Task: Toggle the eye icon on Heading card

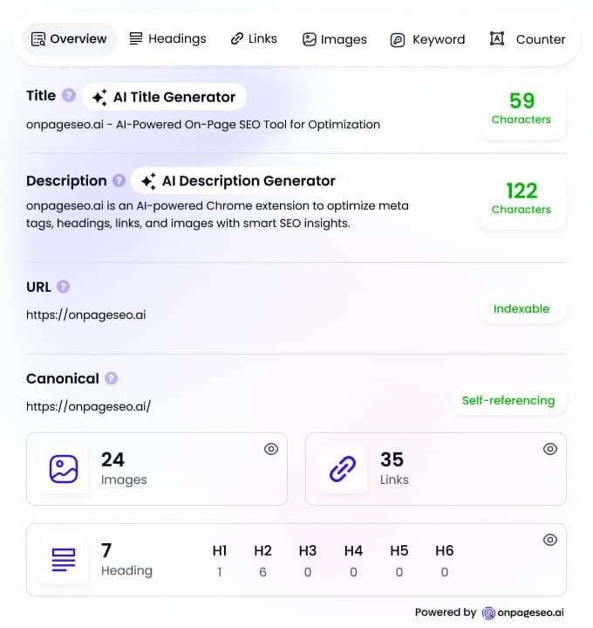Action: (x=550, y=540)
